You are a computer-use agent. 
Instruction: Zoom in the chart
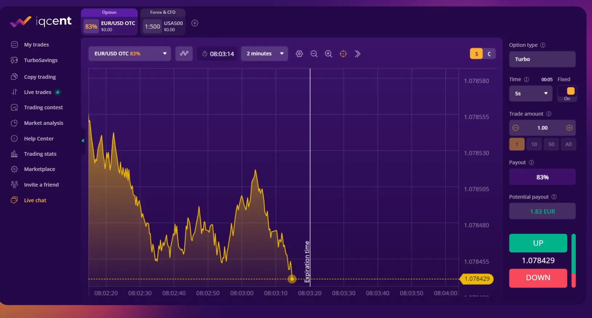[x=328, y=54]
